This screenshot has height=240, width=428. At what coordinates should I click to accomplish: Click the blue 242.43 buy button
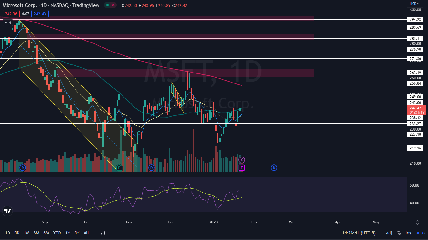[x=40, y=14]
